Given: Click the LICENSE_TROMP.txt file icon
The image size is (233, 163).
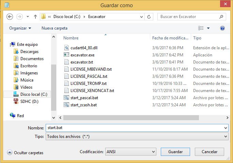Looking at the screenshot, I should tap(66, 83).
